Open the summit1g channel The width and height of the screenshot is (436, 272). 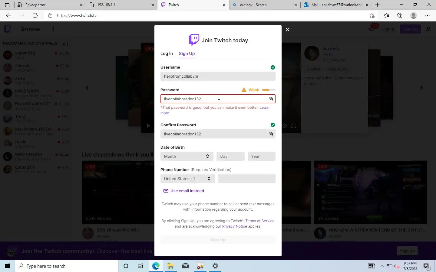[36, 55]
